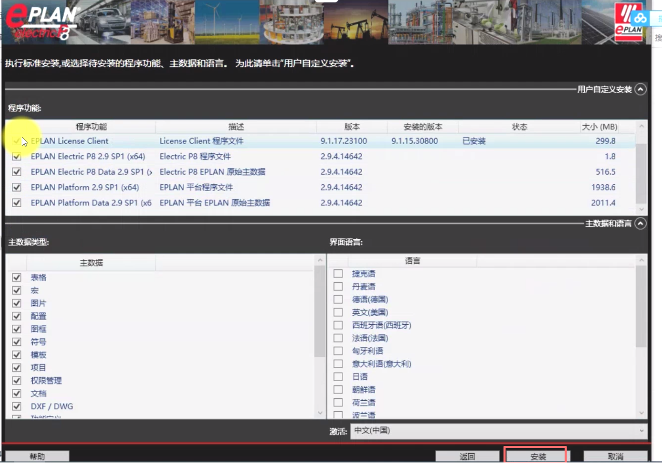Uncheck the 宏 master data checkbox

point(17,291)
